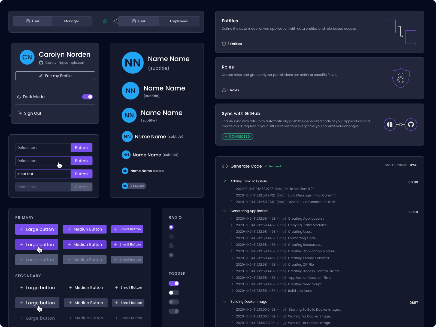436x327 pixels.
Task: Collapse the Adding Task To Queue log section
Action: click(225, 181)
